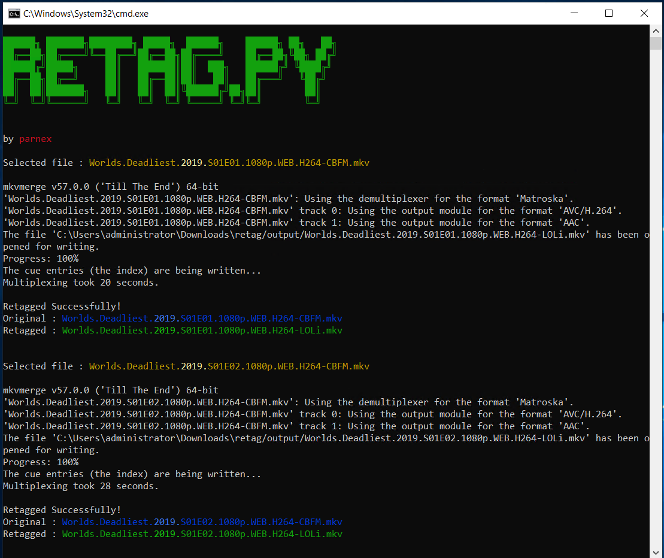Click the C:\Windows\System32\cmd.exe title text
The height and width of the screenshot is (558, 664).
point(86,14)
